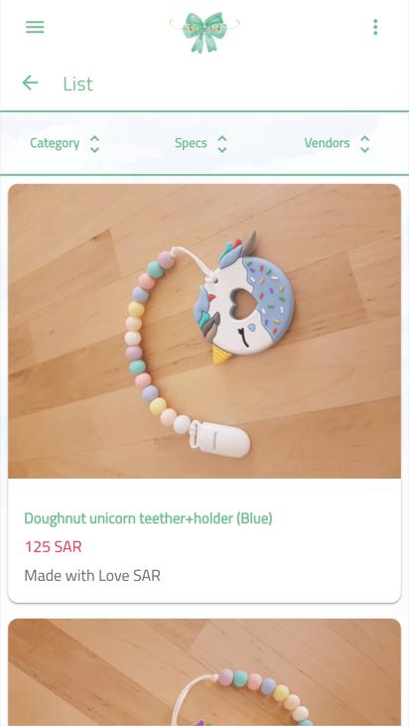Open the Made with Love SAR vendor
Viewport: 409px width, 726px height.
pyautogui.click(x=92, y=575)
